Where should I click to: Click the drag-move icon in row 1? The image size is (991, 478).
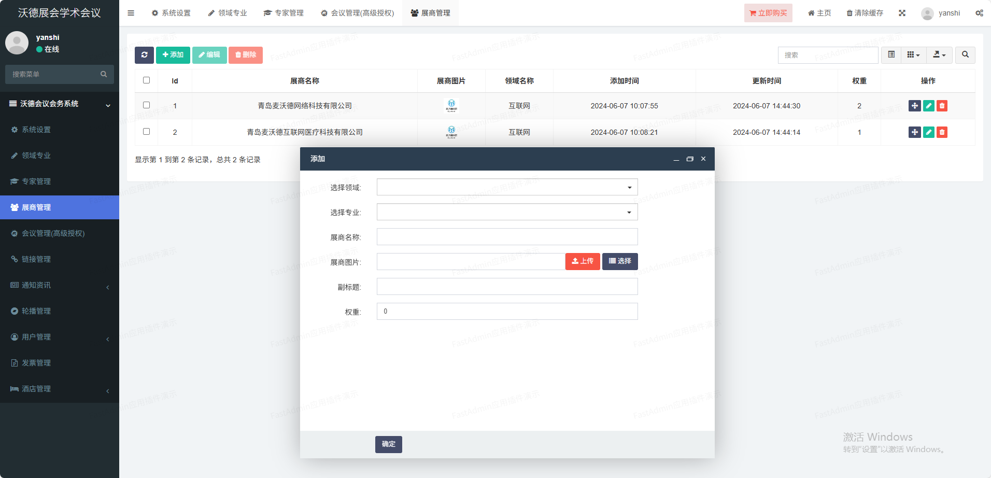[x=914, y=106]
